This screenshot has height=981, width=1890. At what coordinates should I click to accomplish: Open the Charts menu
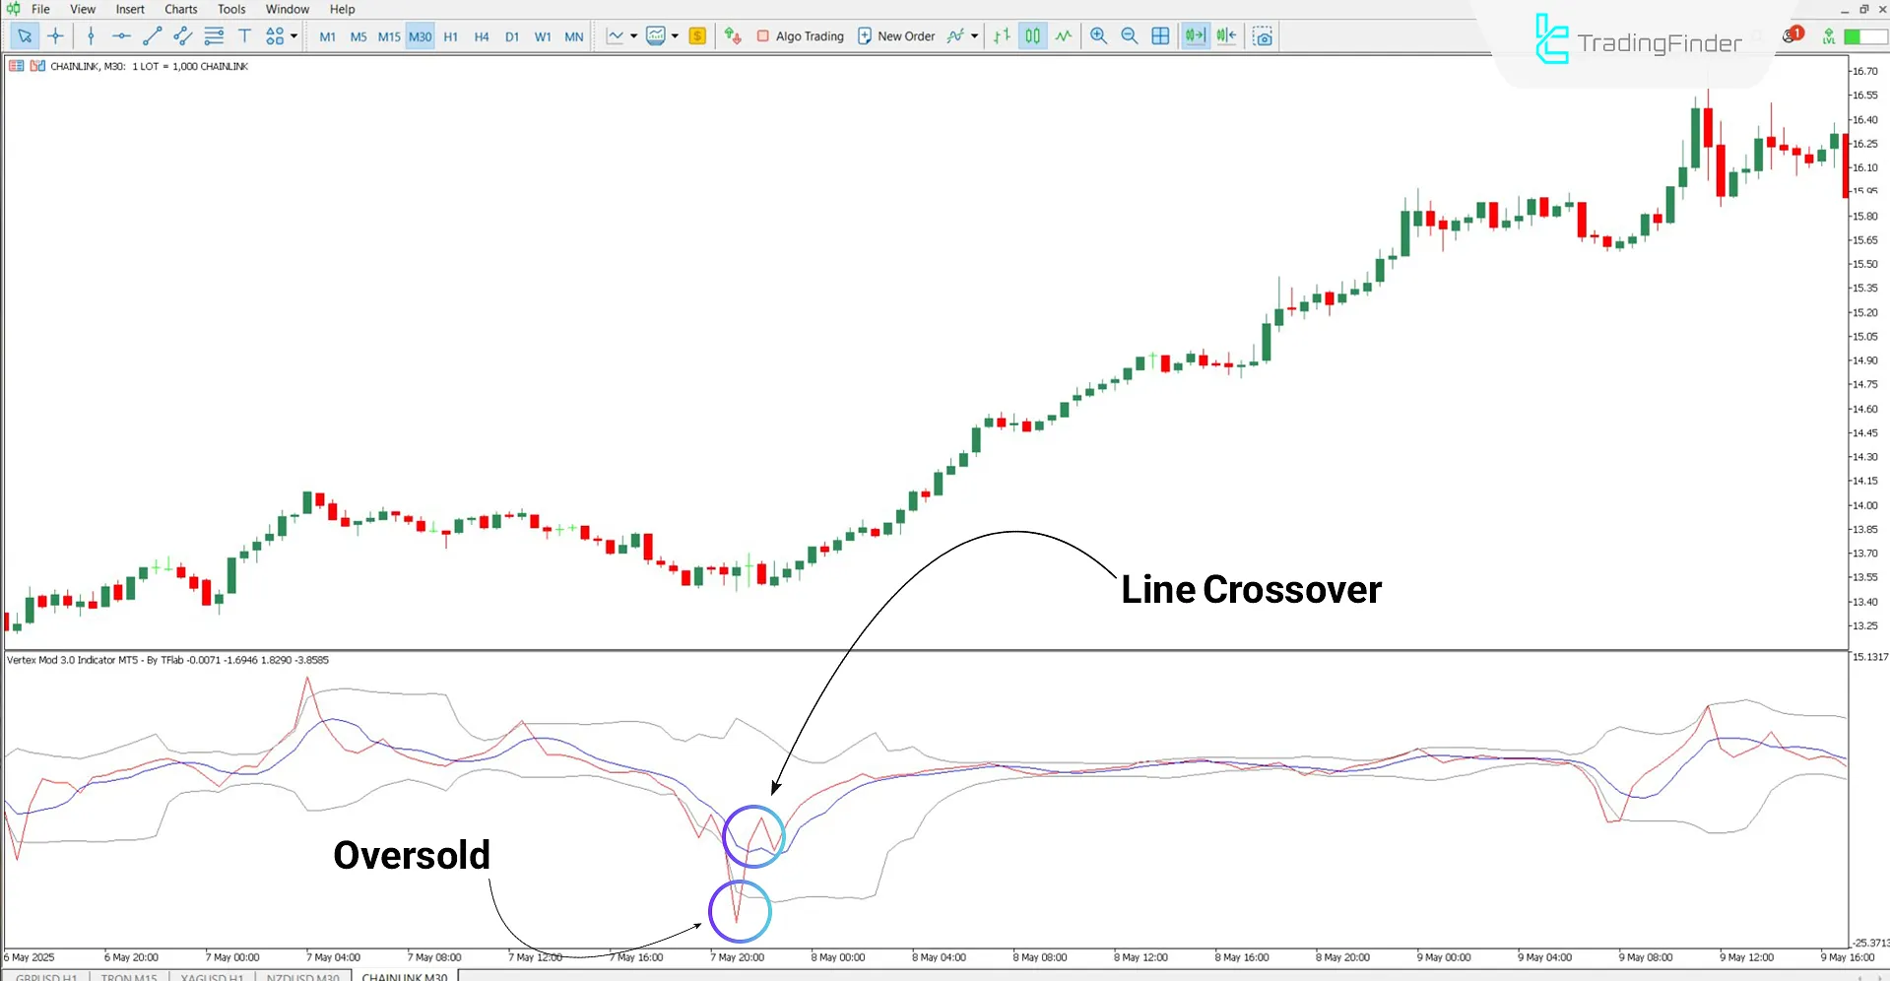point(180,9)
